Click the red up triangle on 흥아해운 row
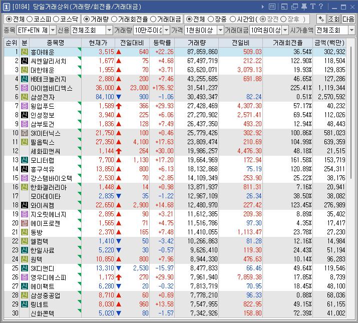Viewport: 358px width, 323px height. point(119,52)
